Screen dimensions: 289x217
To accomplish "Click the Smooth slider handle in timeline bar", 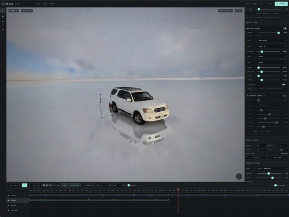I will pyautogui.click(x=129, y=185).
